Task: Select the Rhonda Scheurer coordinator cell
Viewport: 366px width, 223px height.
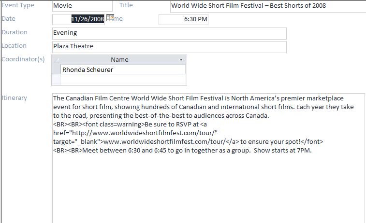Action: [x=123, y=70]
